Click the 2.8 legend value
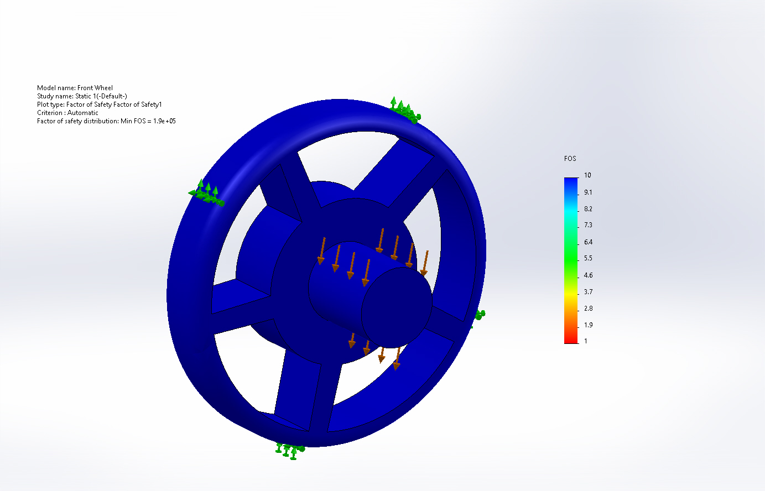This screenshot has width=765, height=491. pos(588,309)
